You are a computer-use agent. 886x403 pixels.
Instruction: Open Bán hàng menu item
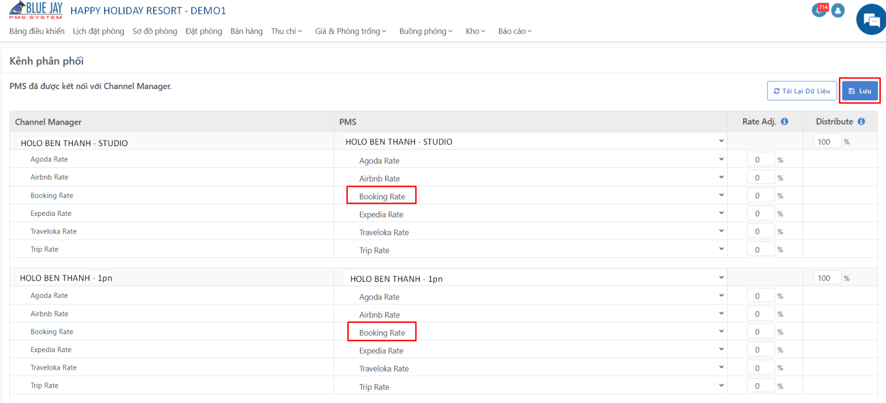[x=246, y=32]
